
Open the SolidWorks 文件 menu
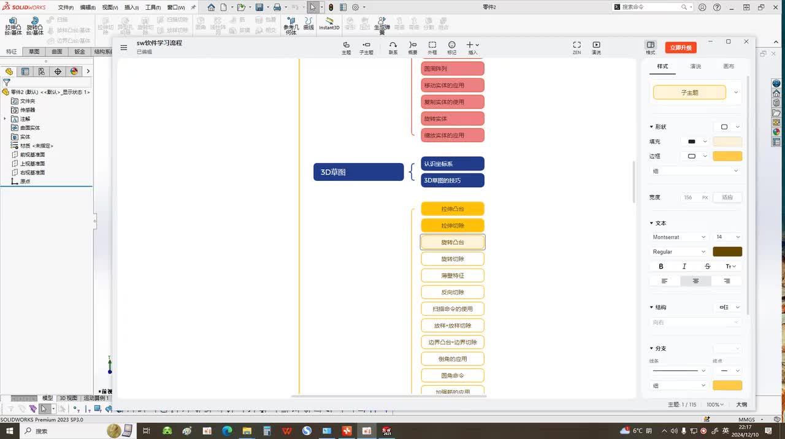[x=66, y=7]
